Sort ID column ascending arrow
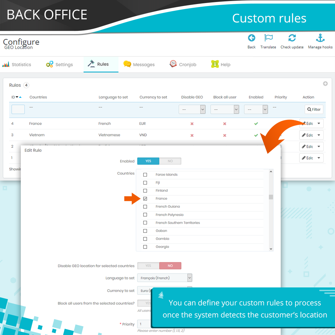Viewport: 335px width, 335px height. pos(20,97)
